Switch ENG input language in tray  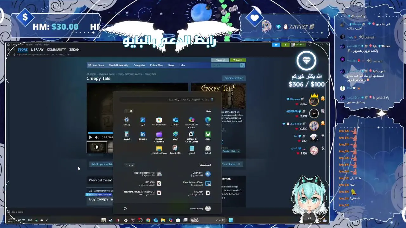tap(30, 220)
